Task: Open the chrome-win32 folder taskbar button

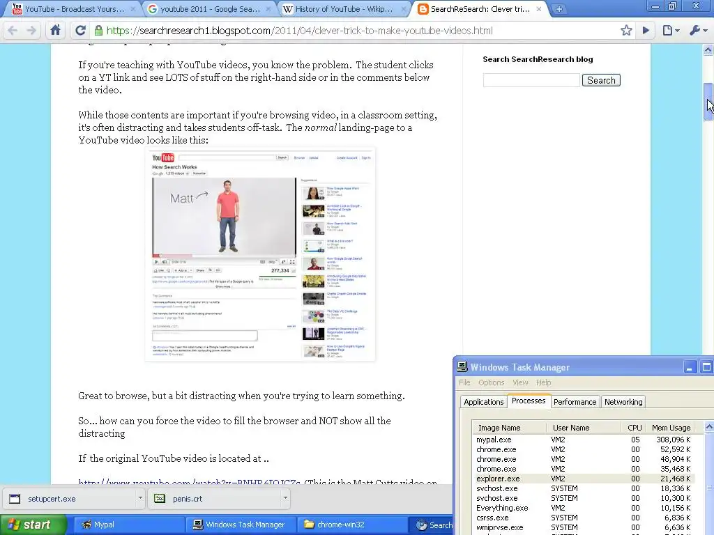Action: tap(351, 525)
